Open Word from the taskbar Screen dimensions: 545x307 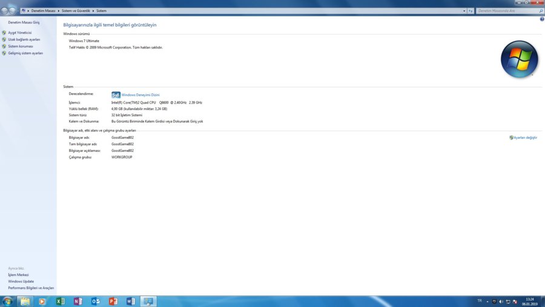coord(131,302)
